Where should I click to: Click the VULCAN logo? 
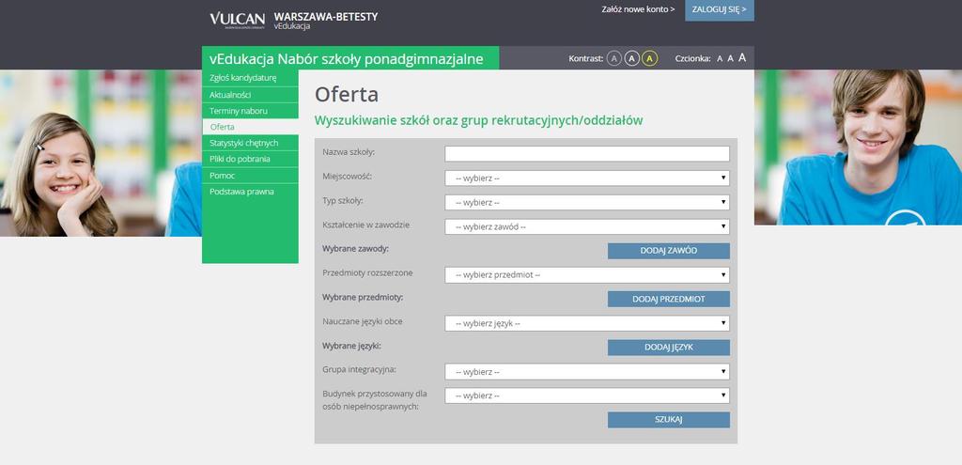click(238, 20)
